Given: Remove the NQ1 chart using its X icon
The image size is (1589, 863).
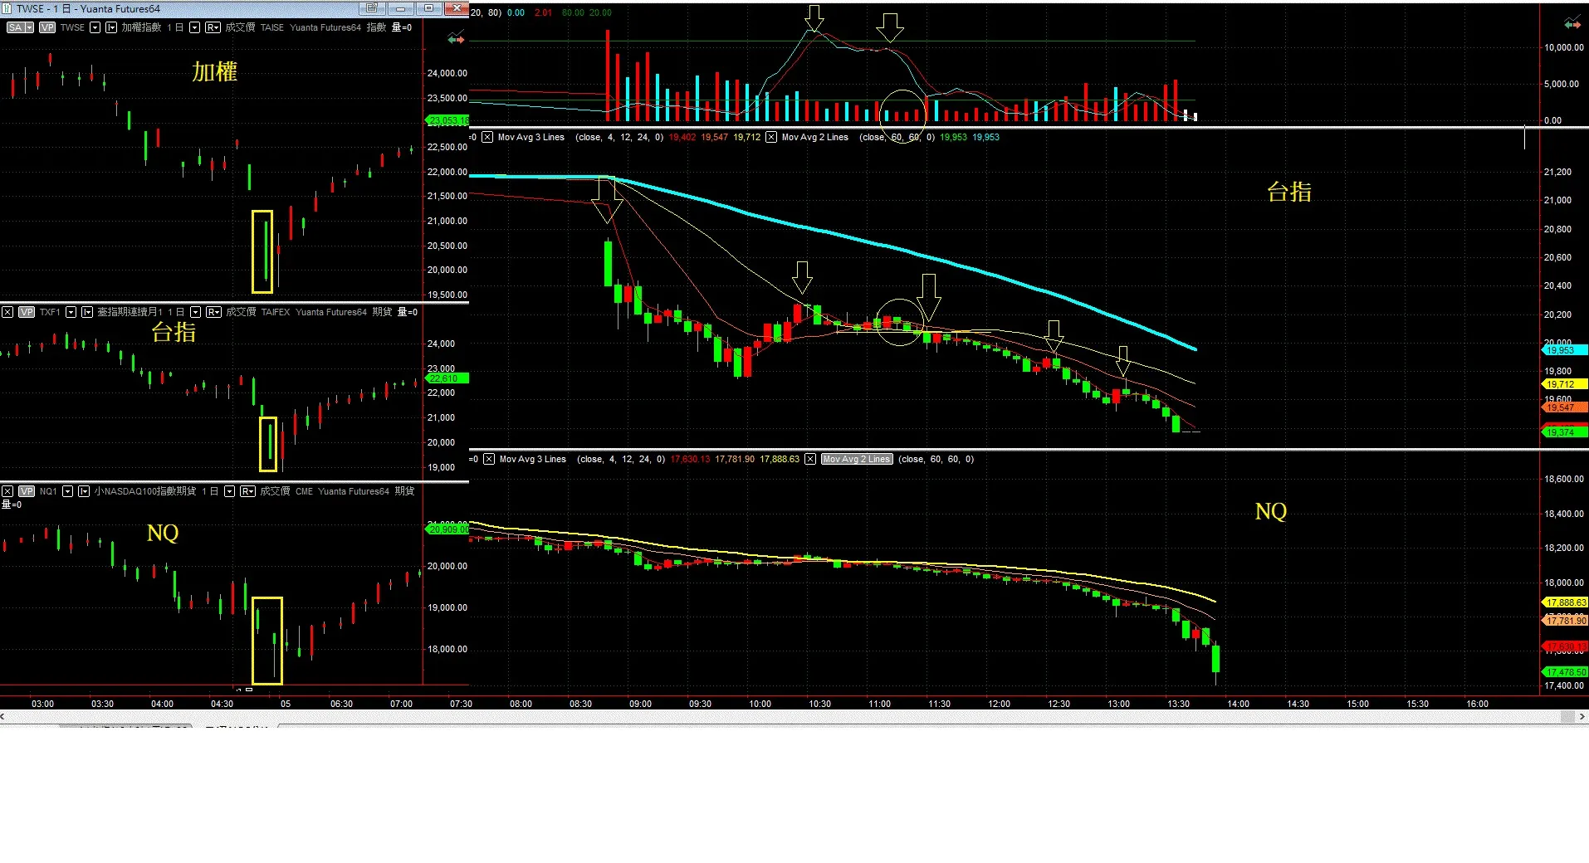Looking at the screenshot, I should [7, 491].
